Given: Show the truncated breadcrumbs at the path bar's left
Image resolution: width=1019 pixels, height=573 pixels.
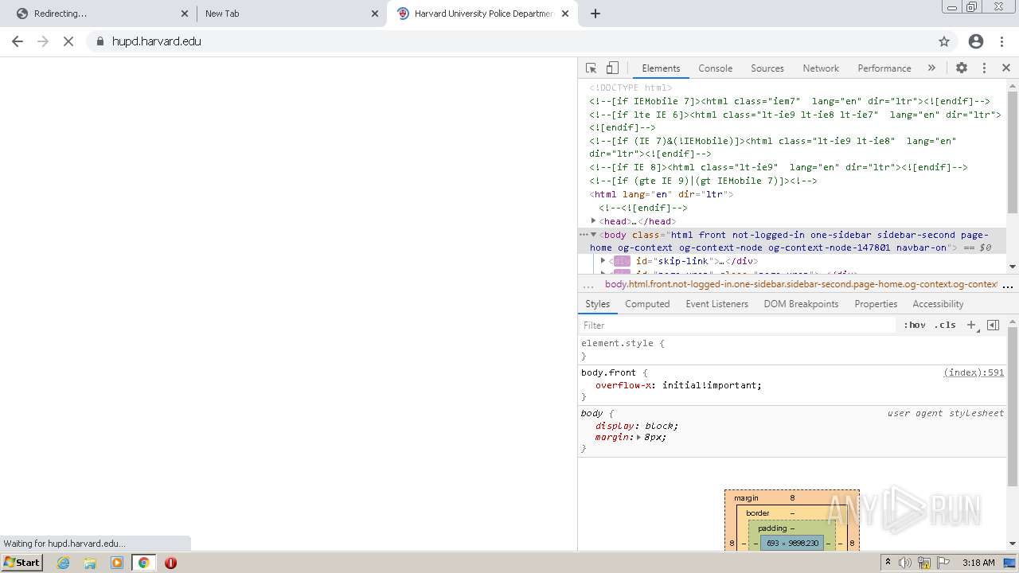Looking at the screenshot, I should point(588,285).
